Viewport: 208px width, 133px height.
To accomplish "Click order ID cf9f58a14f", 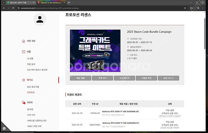I will click(x=95, y=113).
